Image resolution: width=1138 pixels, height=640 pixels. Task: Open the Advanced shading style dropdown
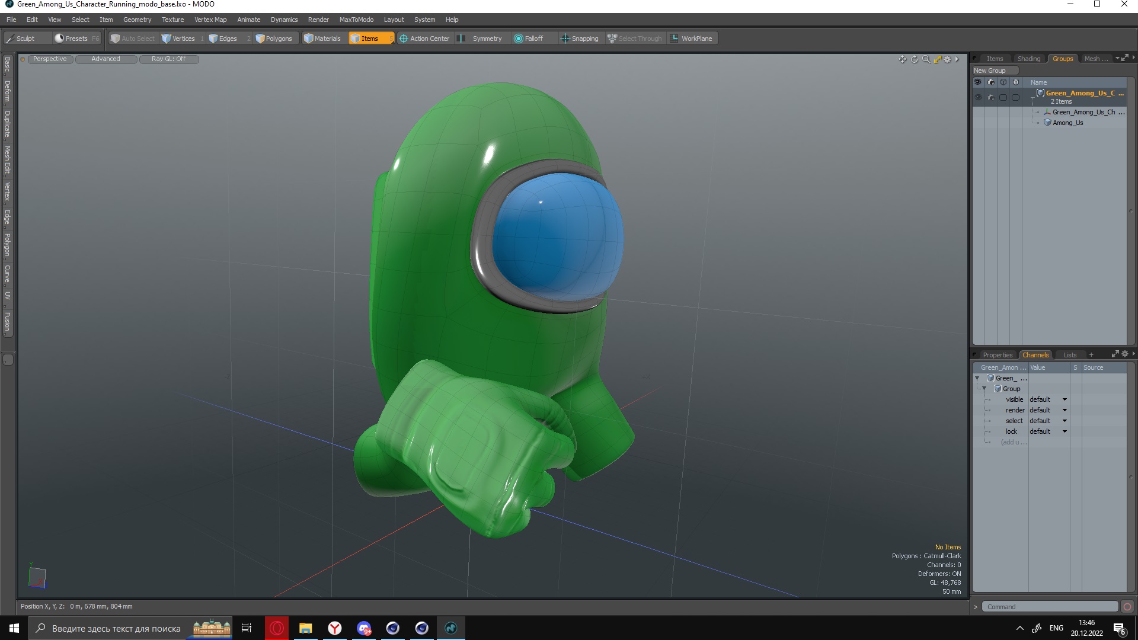[106, 59]
